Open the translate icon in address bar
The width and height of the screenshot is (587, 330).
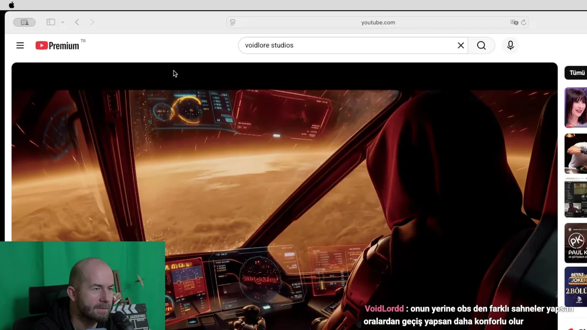(514, 22)
